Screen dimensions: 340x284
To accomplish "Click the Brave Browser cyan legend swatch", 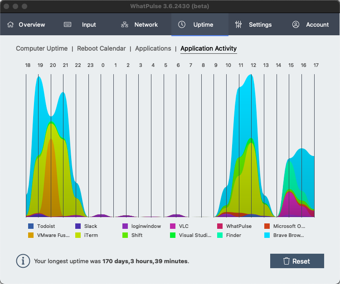I will (x=267, y=235).
